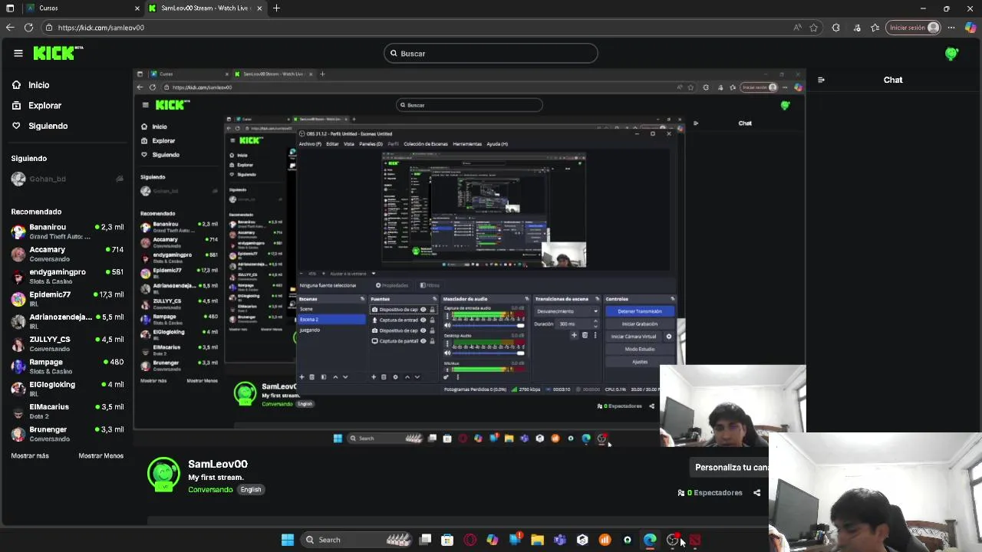The height and width of the screenshot is (552, 982).
Task: Click the Recomendado section heading
Action: (x=36, y=212)
